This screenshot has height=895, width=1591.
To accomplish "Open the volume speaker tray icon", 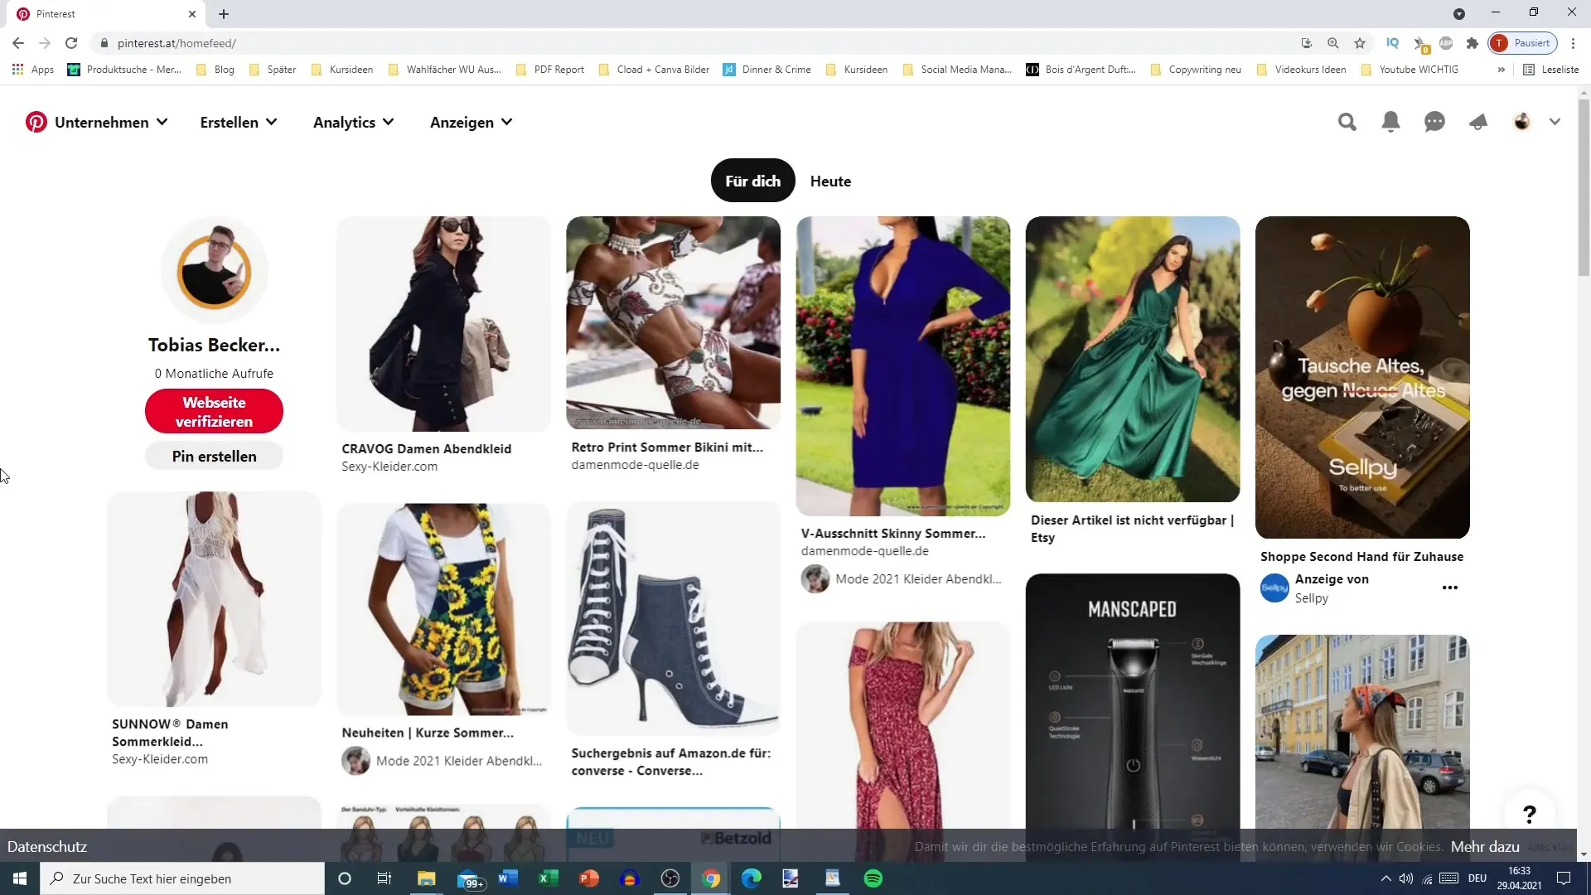I will pos(1406,878).
